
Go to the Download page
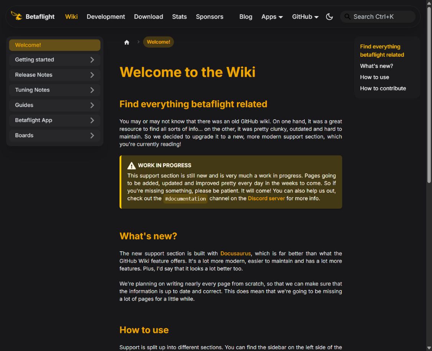148,17
